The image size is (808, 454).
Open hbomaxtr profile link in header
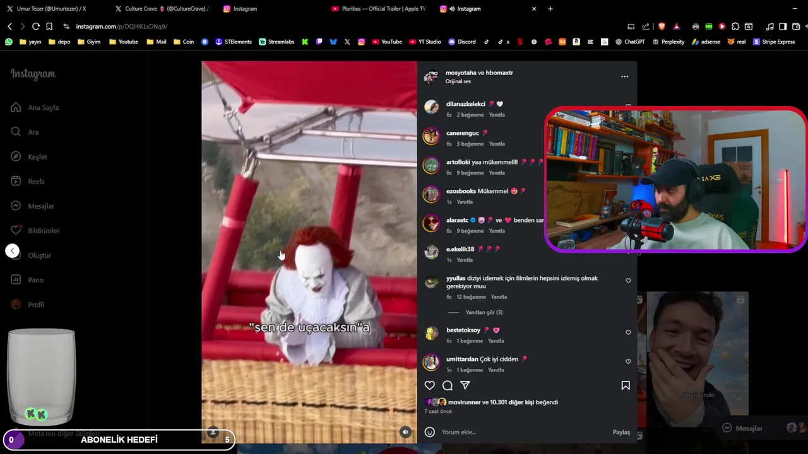click(499, 73)
